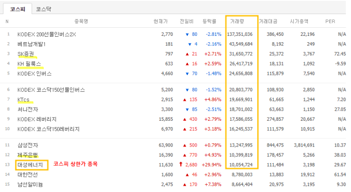Open the 삼성전자 stock link

[x=28, y=145]
